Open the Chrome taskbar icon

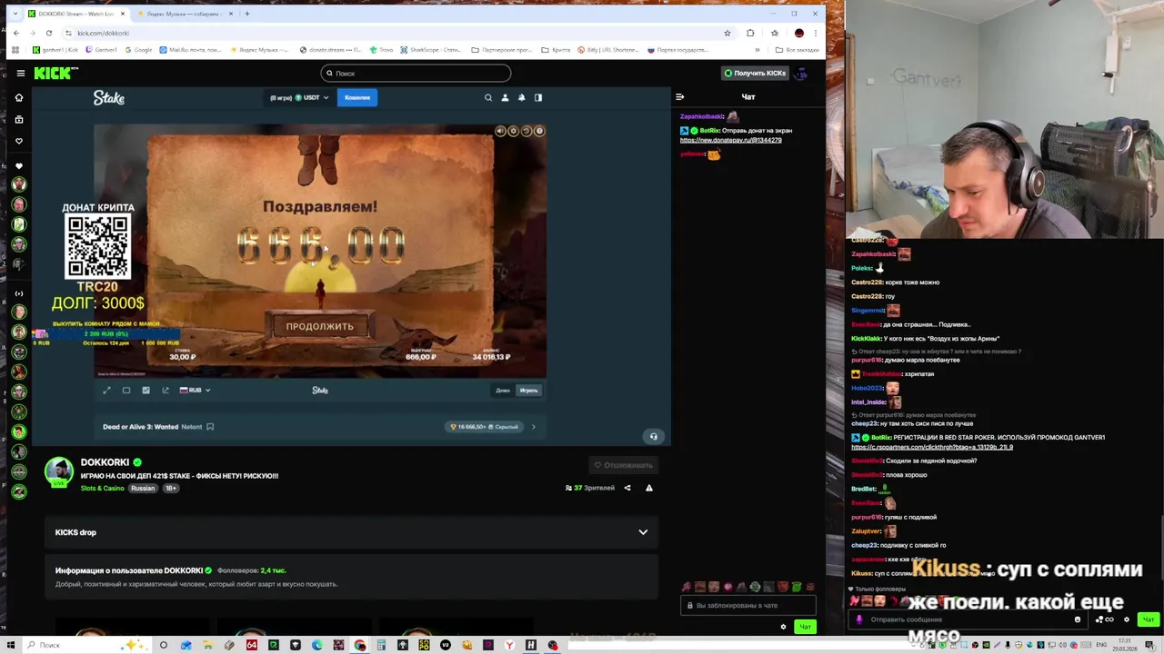360,645
